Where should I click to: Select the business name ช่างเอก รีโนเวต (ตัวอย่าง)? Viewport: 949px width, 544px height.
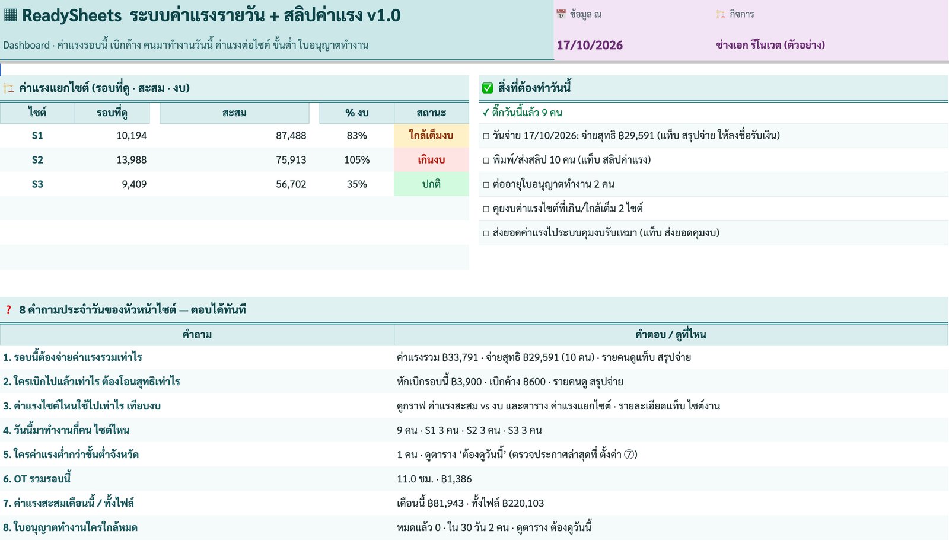[770, 45]
